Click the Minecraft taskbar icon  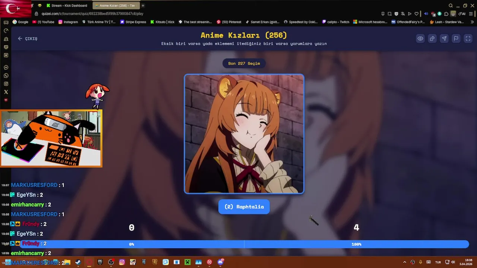(187, 262)
